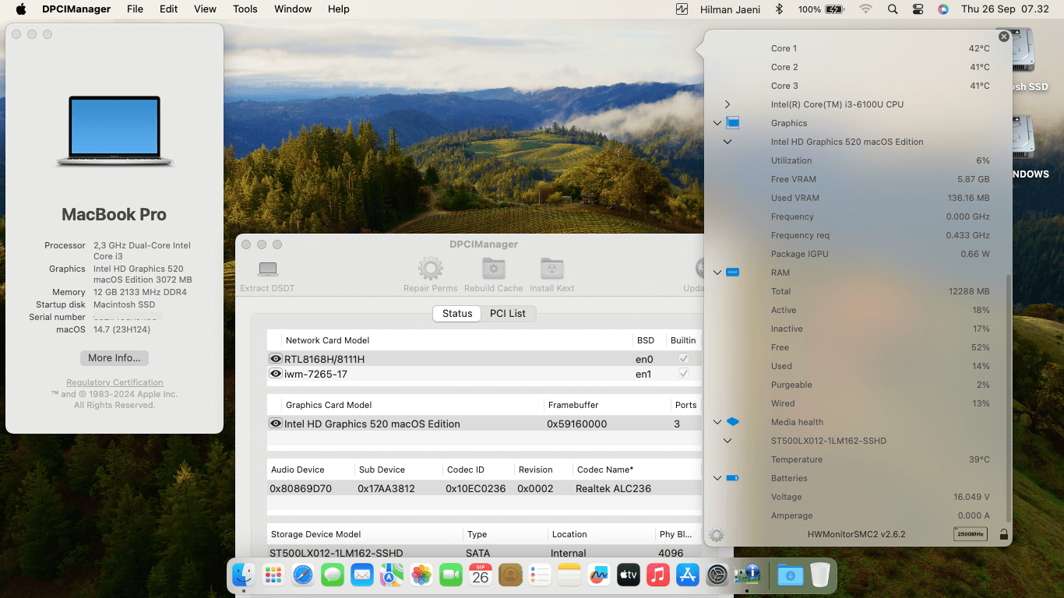The image size is (1064, 598).
Task: Click the HWMonitorSMC2 vertical scrollbar
Action: click(x=1009, y=397)
